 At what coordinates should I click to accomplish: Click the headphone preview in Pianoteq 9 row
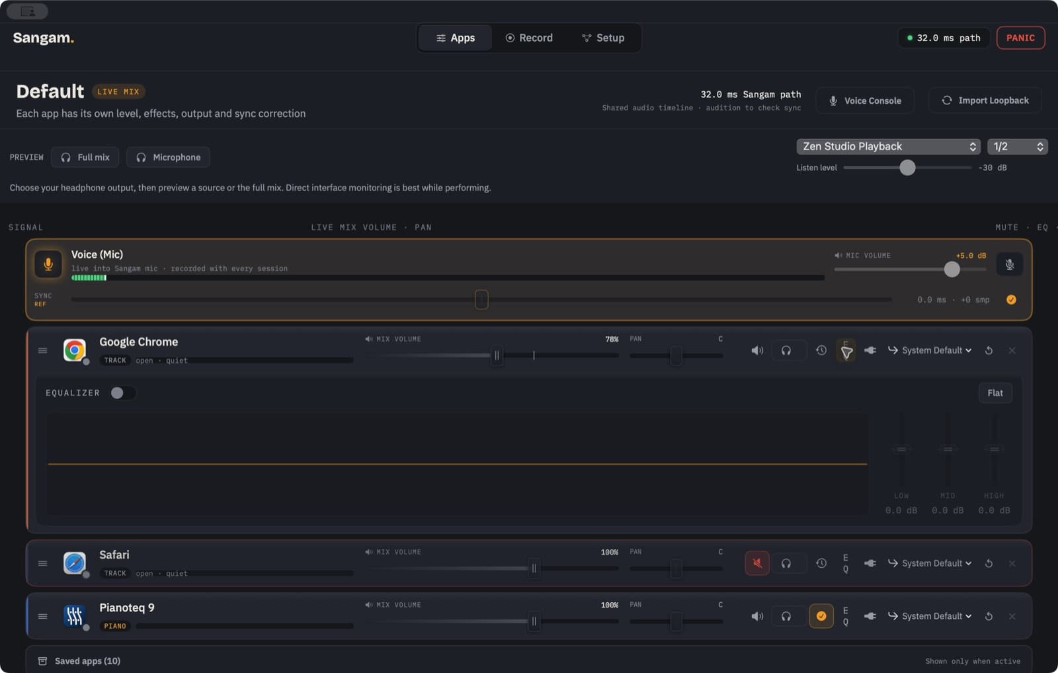coord(786,616)
